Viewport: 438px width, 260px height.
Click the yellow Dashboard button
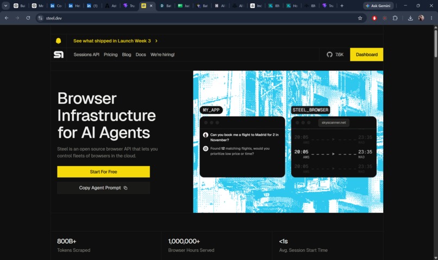[x=366, y=55]
